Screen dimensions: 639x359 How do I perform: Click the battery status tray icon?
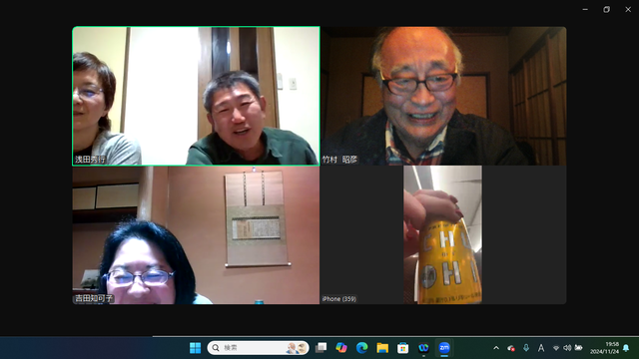578,348
